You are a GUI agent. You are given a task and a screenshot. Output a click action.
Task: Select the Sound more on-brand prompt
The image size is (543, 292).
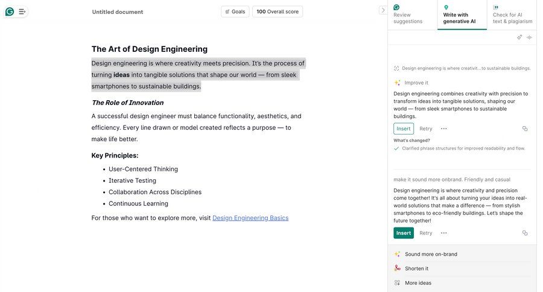point(462,254)
